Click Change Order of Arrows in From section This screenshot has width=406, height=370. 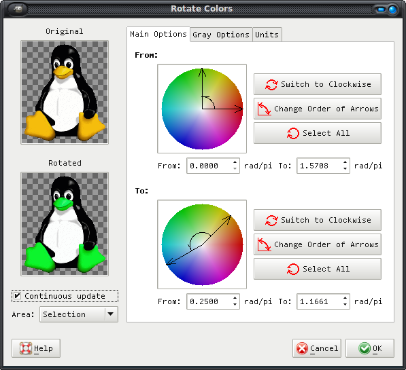click(x=318, y=109)
